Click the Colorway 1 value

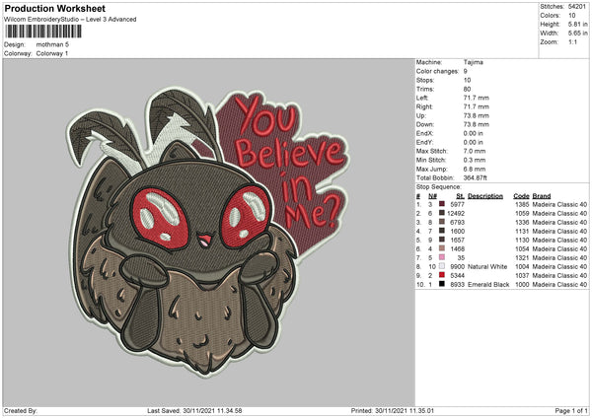[x=52, y=53]
